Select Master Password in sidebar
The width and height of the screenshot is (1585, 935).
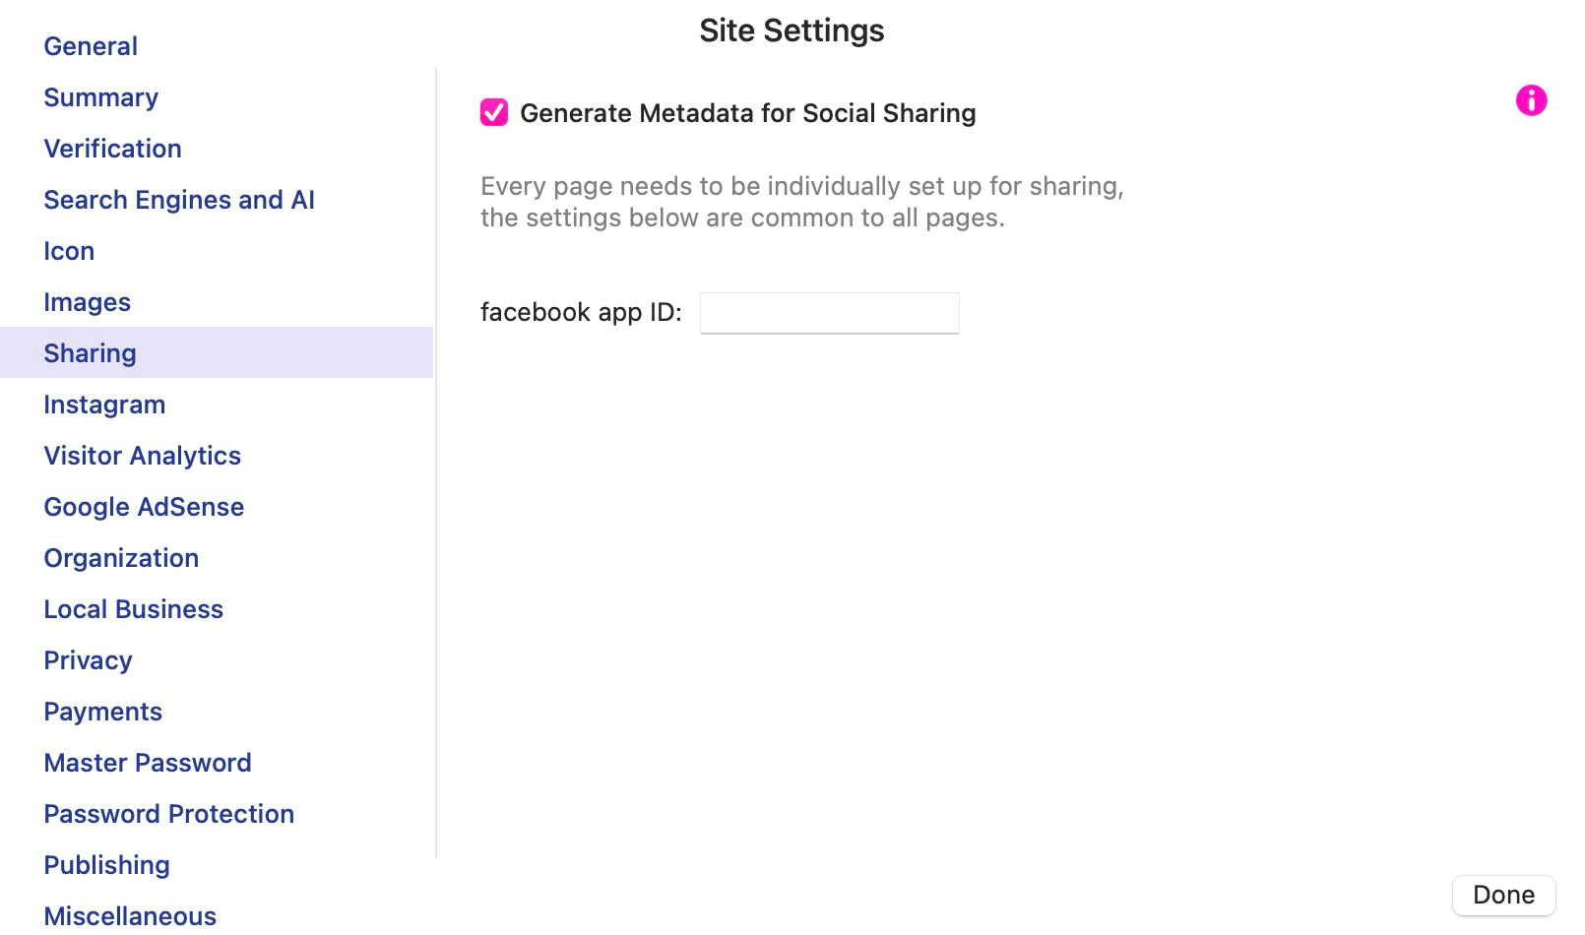(x=148, y=763)
